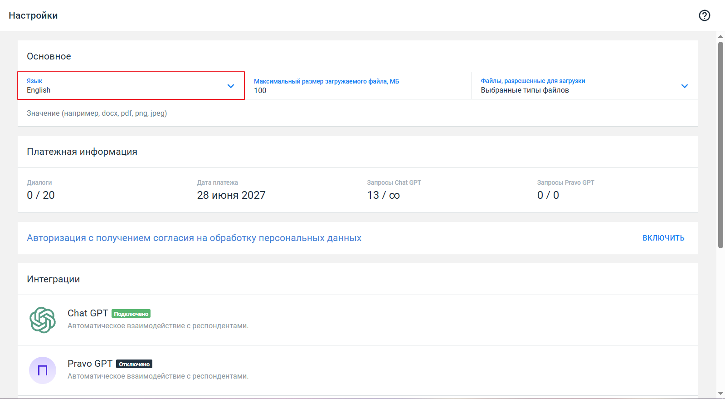Click the Chat GPT logo icon
The image size is (725, 399).
coord(43,320)
